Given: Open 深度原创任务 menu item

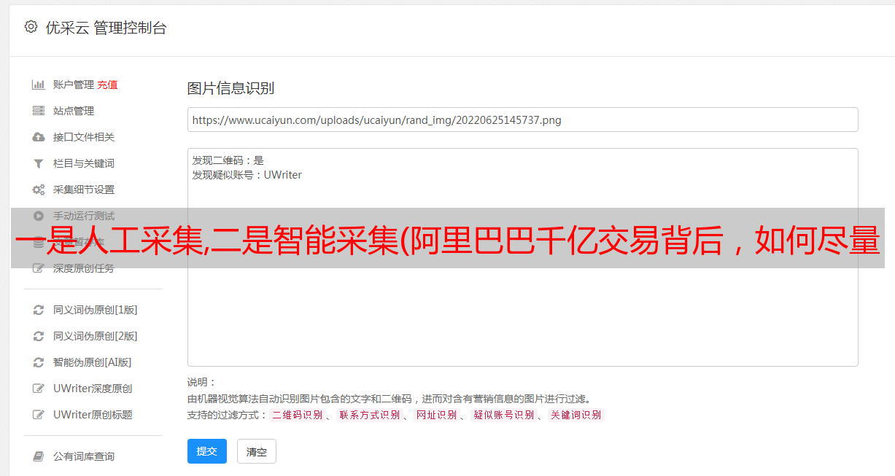Looking at the screenshot, I should point(84,268).
